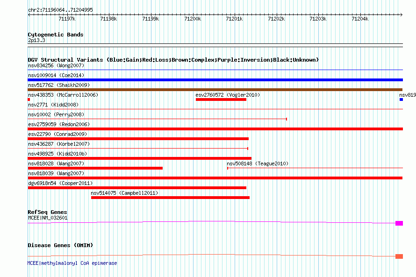Click the 71204k ruler tick label
This screenshot has width=416, height=277.
tap(360, 19)
